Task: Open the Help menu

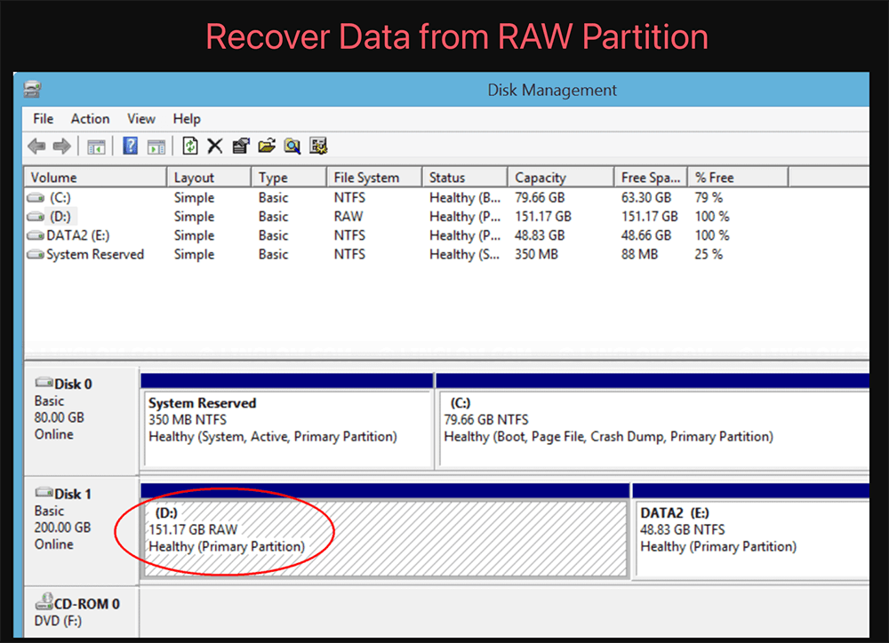Action: click(187, 118)
